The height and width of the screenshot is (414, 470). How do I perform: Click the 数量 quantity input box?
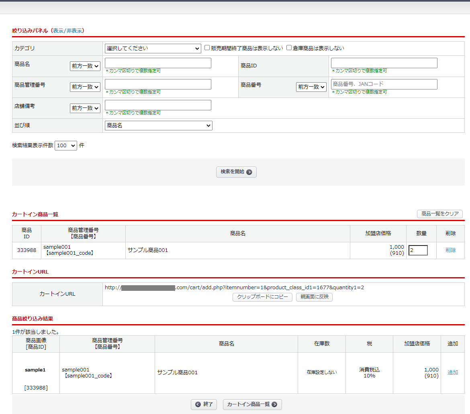[x=418, y=250]
